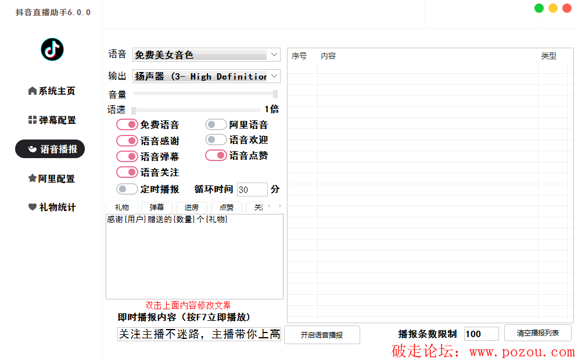
Task: Switch to the 进房 tab
Action: click(191, 207)
